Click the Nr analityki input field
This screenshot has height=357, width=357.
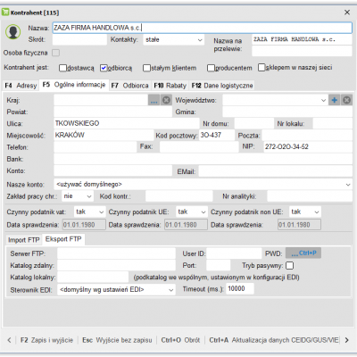[310, 196]
